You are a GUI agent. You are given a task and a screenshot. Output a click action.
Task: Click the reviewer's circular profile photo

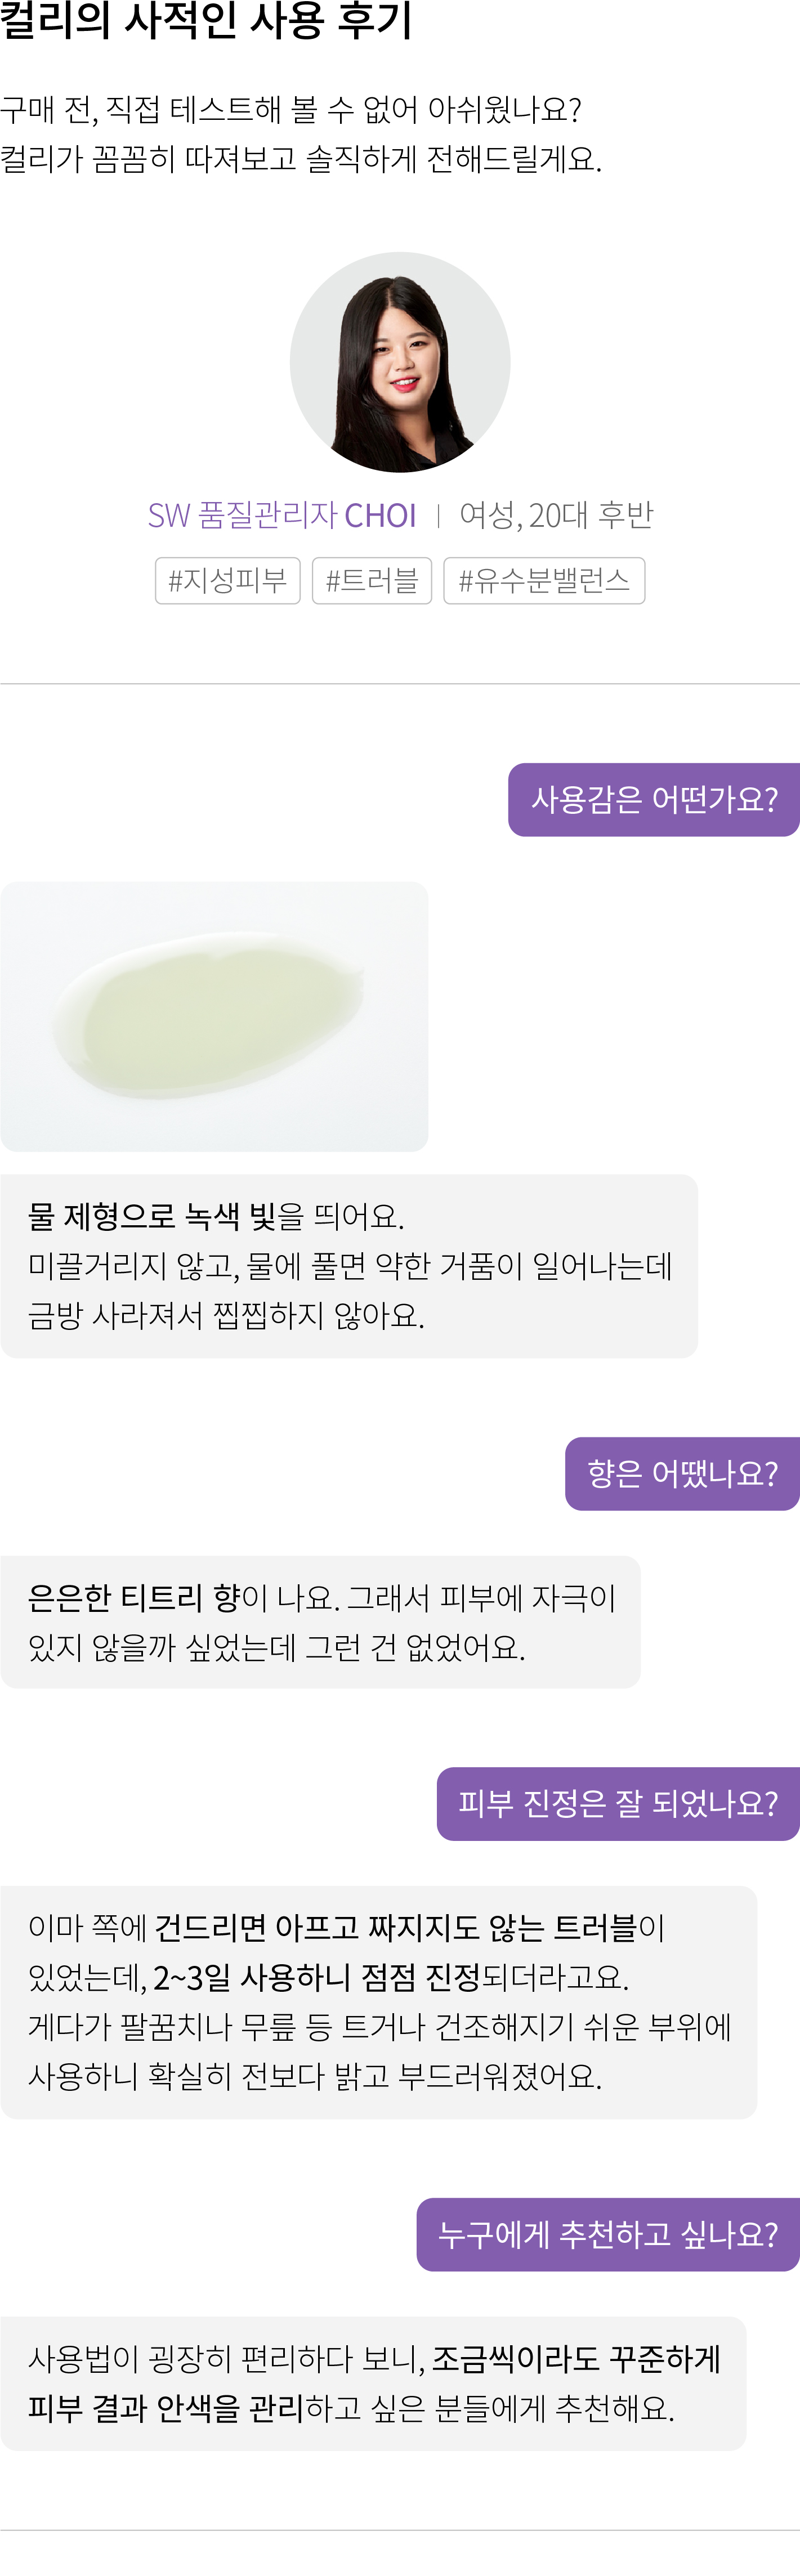pyautogui.click(x=400, y=362)
